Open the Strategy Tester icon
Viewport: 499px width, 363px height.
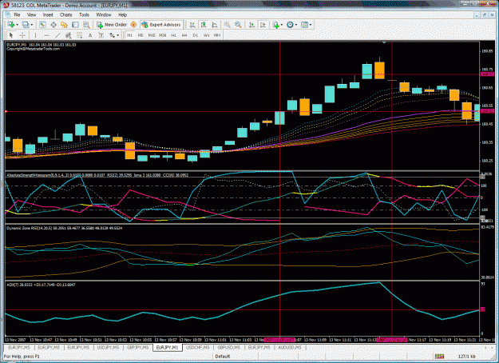tap(86, 25)
